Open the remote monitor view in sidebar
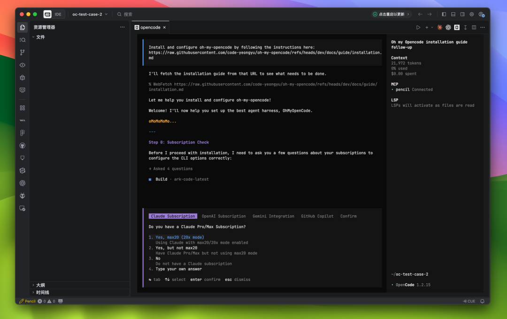Viewport: 507px width, 319px height. click(23, 90)
